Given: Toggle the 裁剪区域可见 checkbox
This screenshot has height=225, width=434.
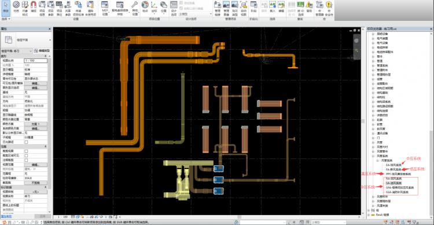Looking at the screenshot, I should [26, 156].
